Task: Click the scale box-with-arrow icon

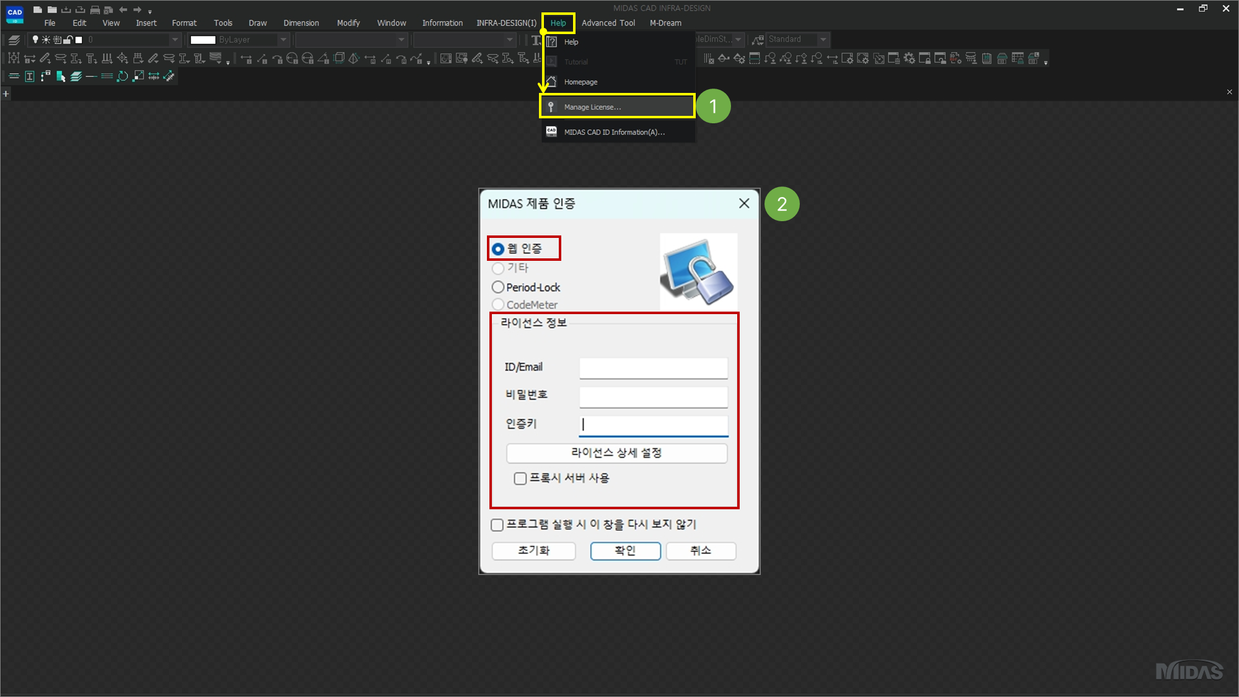Action: tap(139, 76)
